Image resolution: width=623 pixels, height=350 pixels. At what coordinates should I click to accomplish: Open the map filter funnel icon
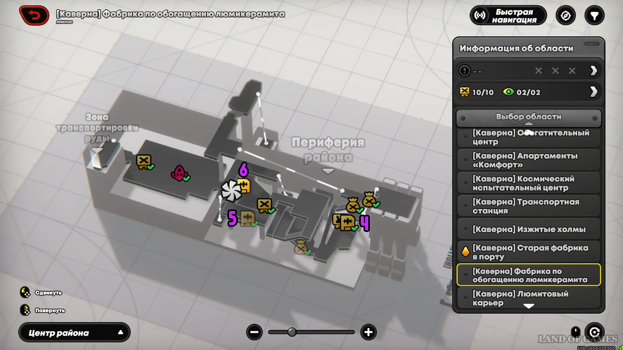pyautogui.click(x=594, y=16)
